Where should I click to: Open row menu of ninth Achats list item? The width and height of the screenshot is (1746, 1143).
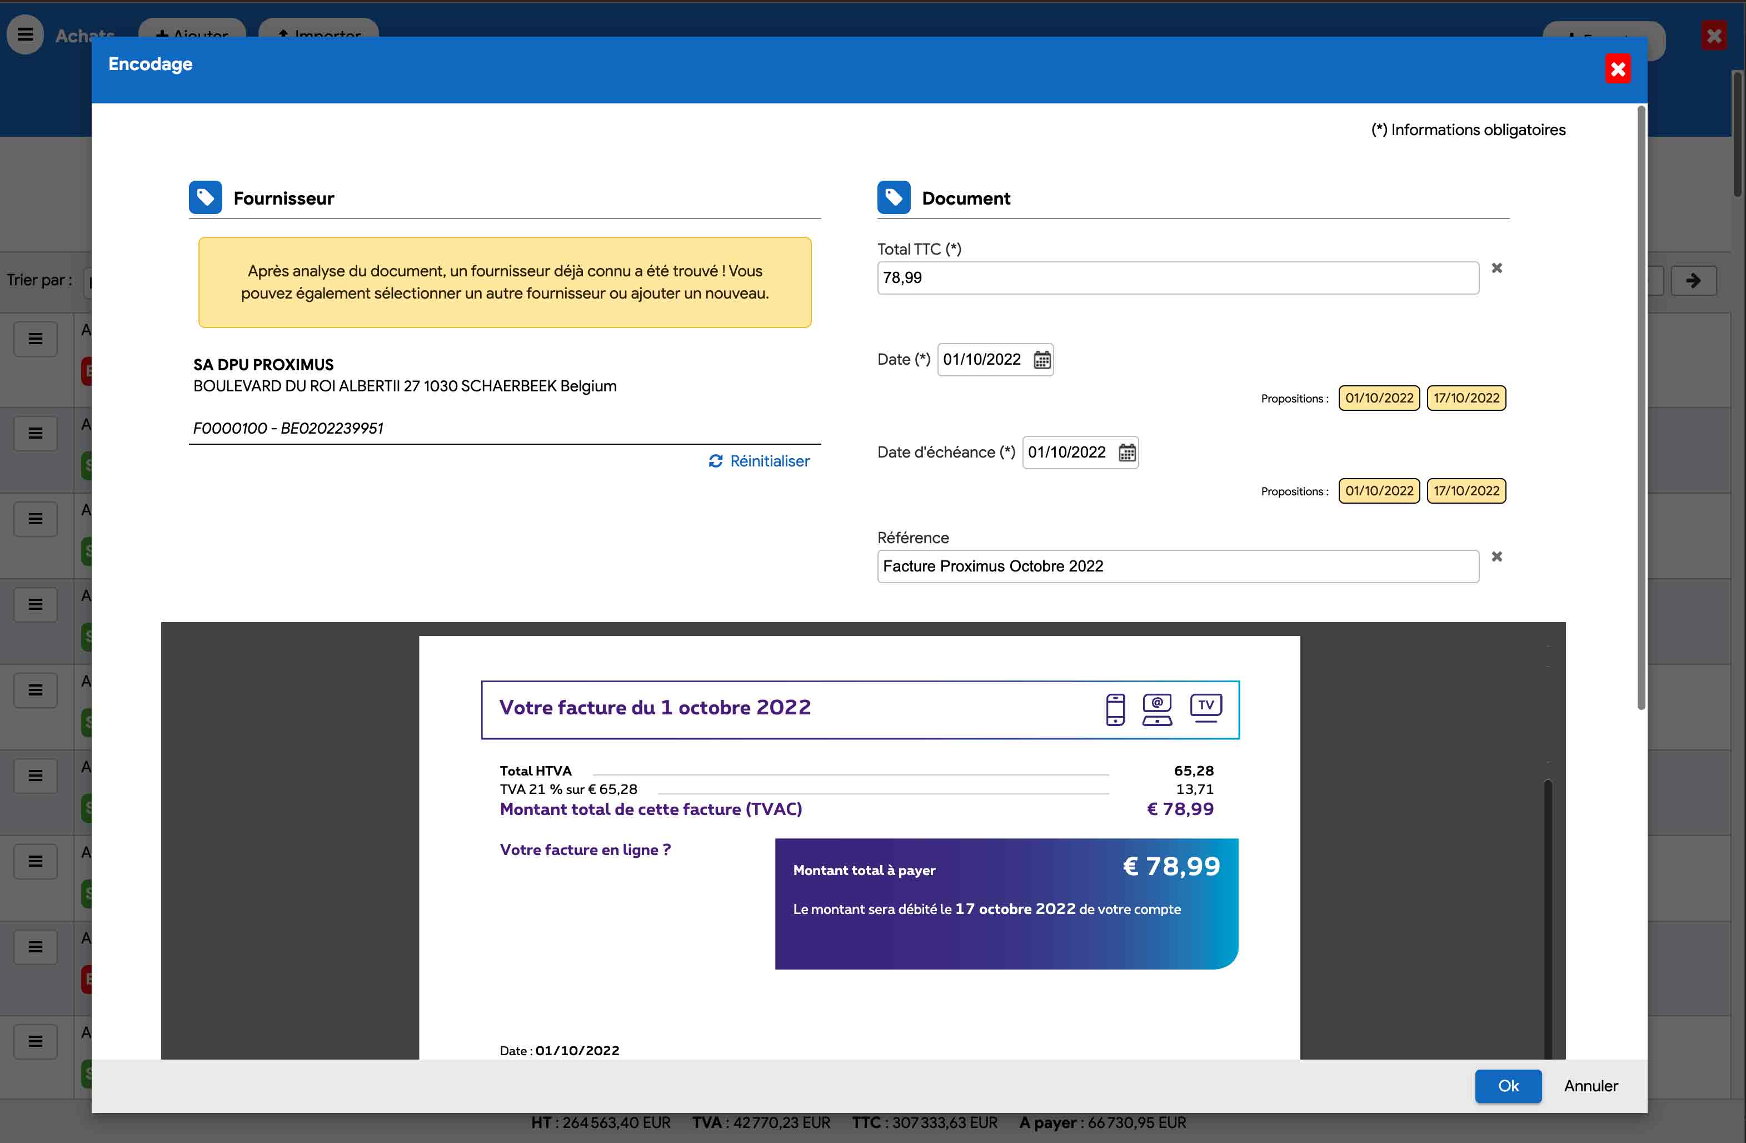pos(35,1041)
